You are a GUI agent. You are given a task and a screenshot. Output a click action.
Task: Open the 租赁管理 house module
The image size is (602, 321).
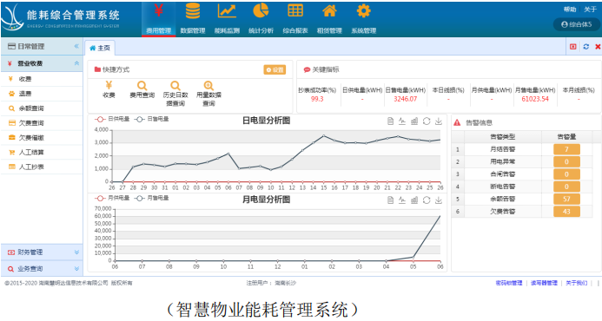329,18
